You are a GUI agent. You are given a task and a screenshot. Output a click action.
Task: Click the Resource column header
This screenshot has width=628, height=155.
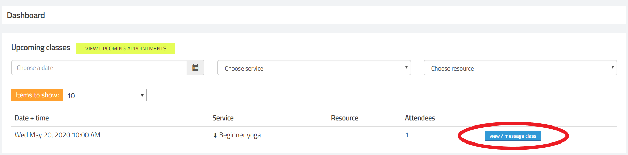click(345, 118)
